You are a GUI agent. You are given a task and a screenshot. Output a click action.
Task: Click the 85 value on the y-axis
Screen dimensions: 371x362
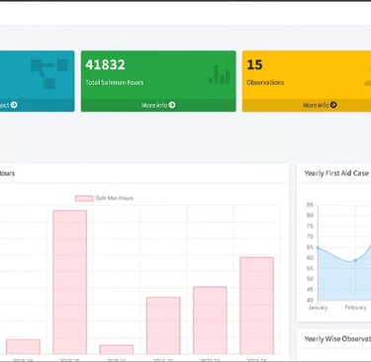(310, 205)
